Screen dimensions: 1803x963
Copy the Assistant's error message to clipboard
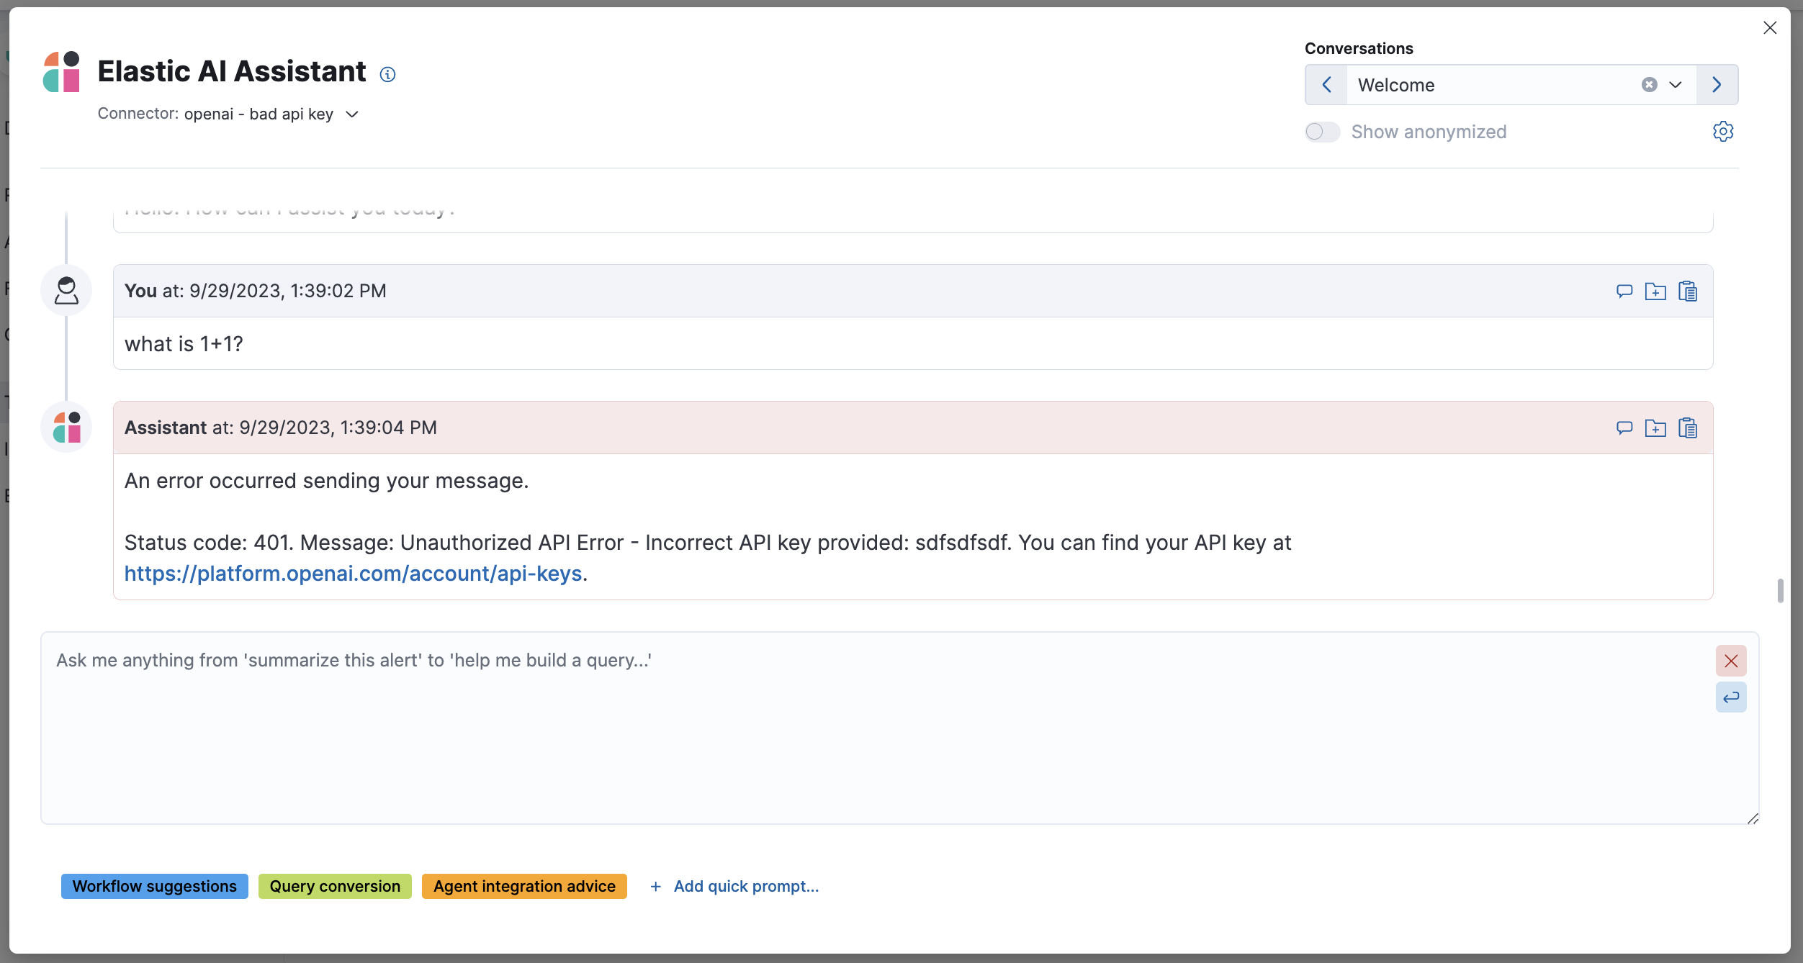point(1688,427)
